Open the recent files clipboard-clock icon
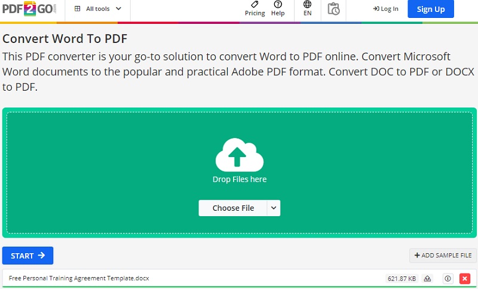The image size is (478, 289). (x=333, y=9)
